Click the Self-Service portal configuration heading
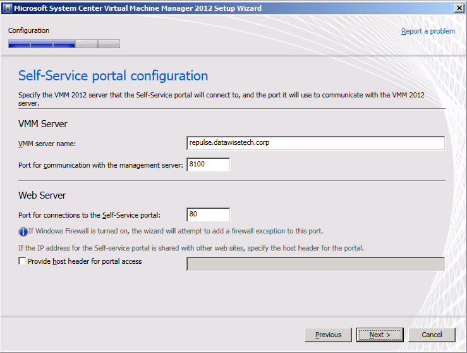This screenshot has height=353, width=467. click(113, 76)
